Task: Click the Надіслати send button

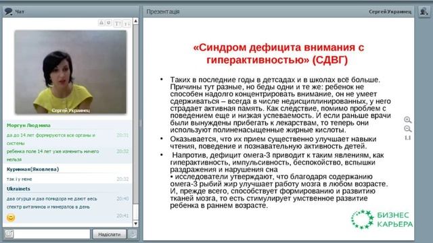Action: click(x=110, y=234)
